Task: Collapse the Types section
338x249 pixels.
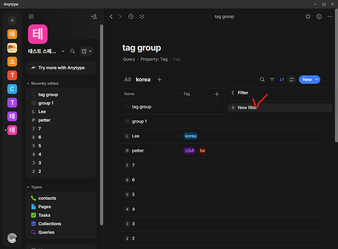Action: tap(28, 187)
